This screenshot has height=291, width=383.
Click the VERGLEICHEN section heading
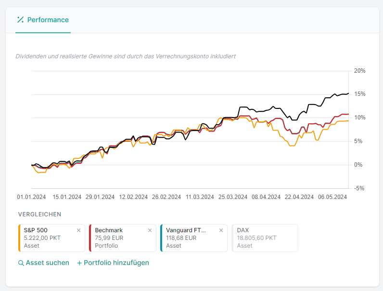pos(39,214)
